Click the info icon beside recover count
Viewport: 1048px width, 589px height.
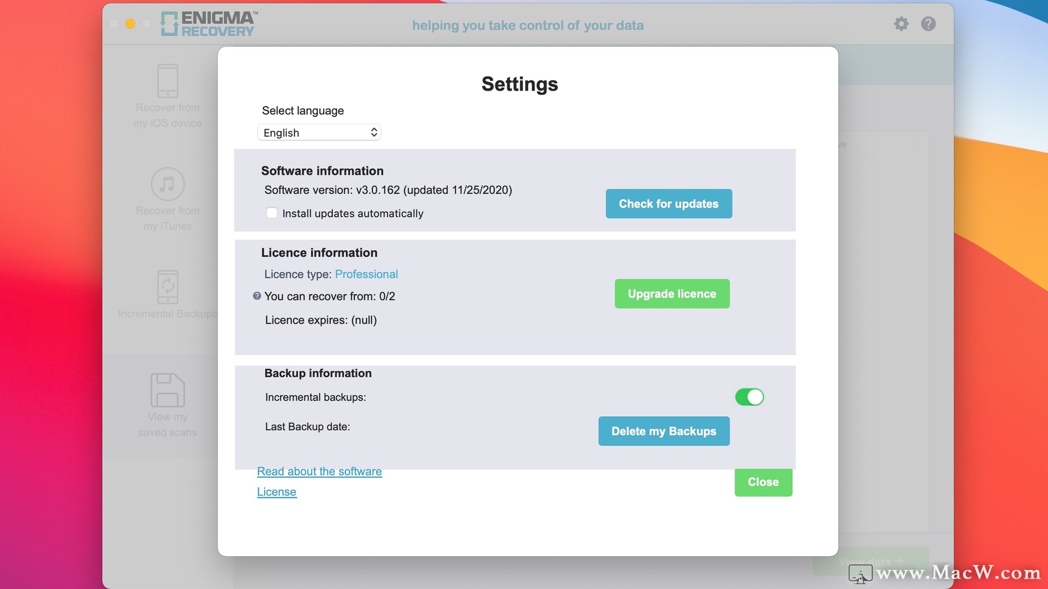(257, 296)
